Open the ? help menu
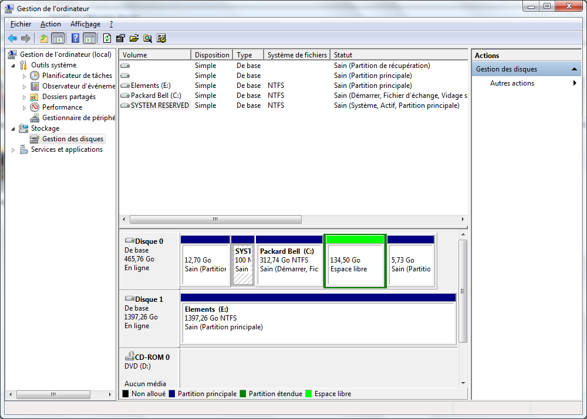 [111, 24]
